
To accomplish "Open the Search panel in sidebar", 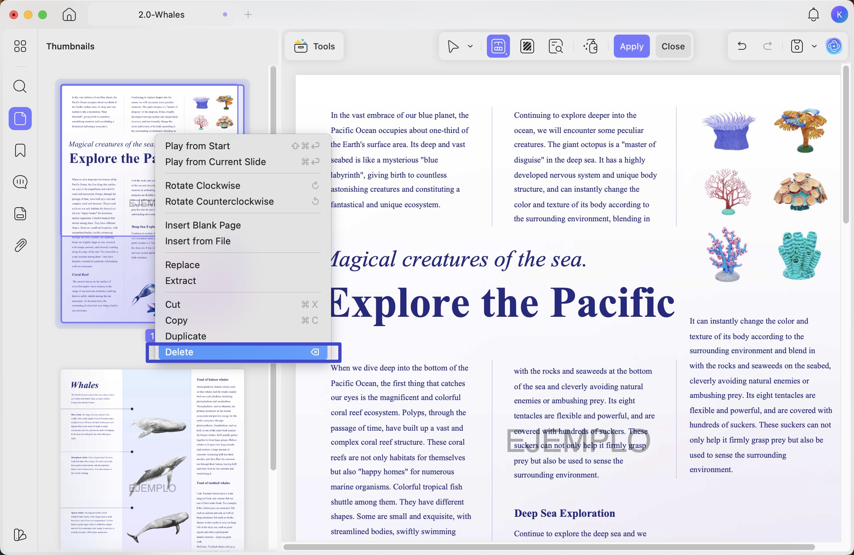I will pos(20,86).
